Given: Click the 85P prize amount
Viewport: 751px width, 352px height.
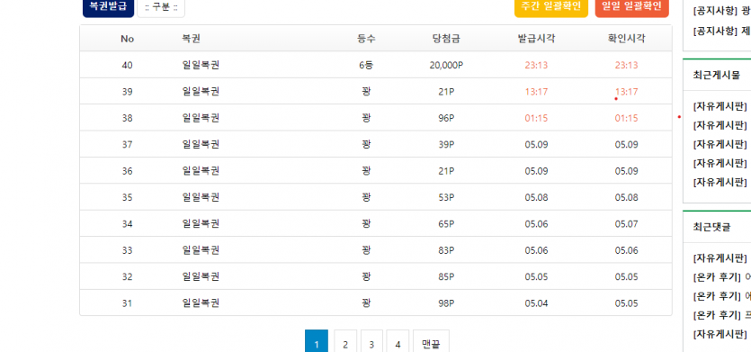Looking at the screenshot, I should click(x=446, y=276).
